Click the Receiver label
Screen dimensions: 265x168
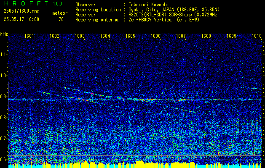point(86,15)
